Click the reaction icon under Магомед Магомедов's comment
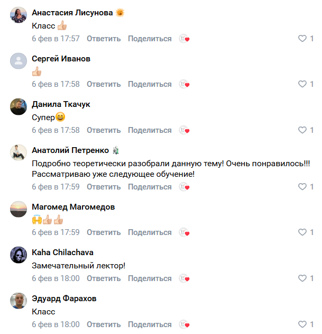 184,232
